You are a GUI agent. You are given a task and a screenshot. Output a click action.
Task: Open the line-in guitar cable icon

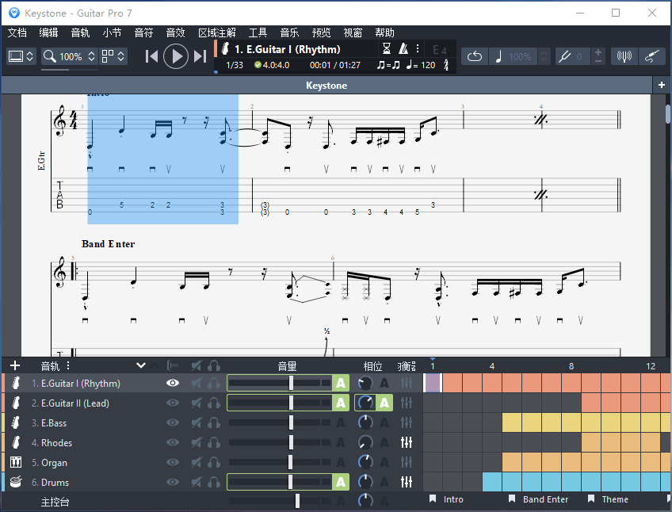click(651, 56)
